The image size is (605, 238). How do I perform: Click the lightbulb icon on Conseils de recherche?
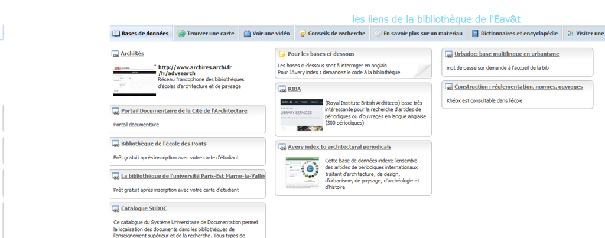point(302,34)
